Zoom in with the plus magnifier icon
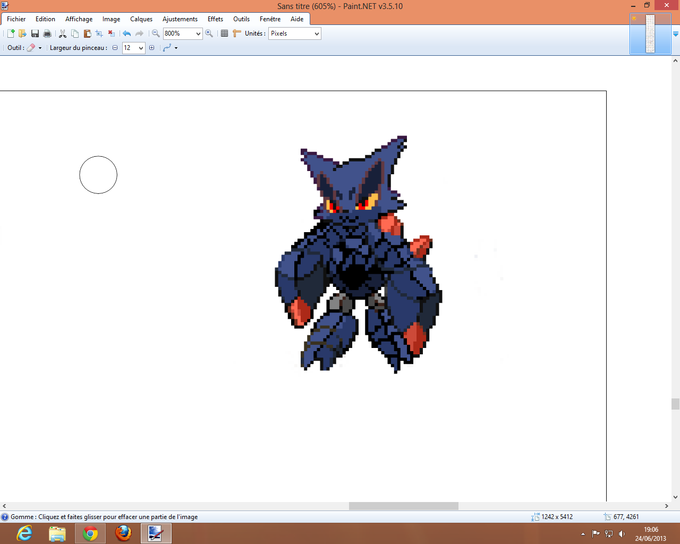The image size is (680, 544). pyautogui.click(x=209, y=33)
